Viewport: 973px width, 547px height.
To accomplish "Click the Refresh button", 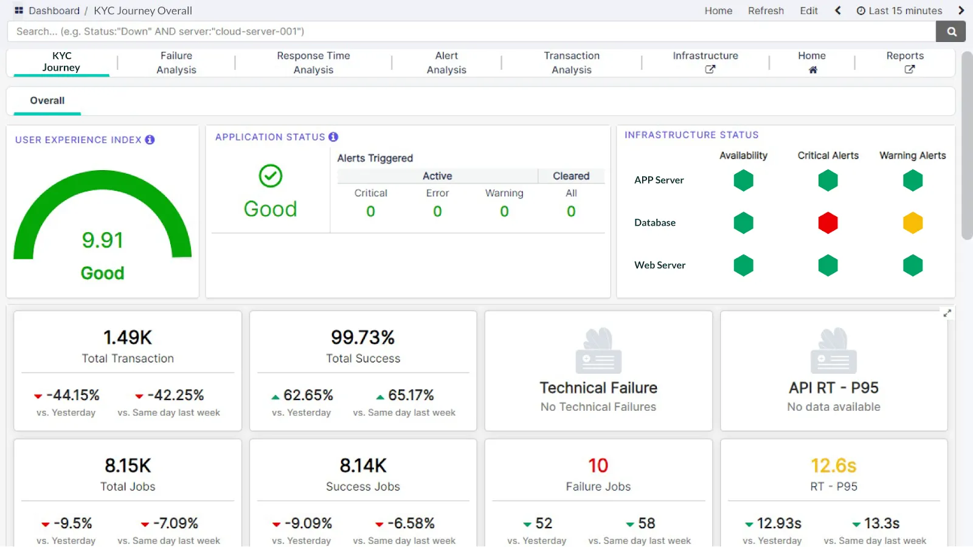I will click(x=766, y=10).
